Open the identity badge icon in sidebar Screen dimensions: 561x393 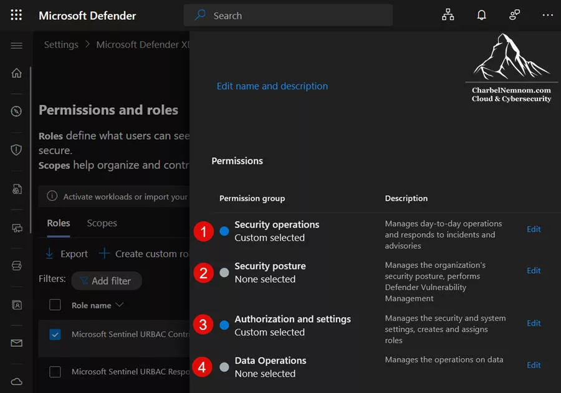tap(17, 305)
